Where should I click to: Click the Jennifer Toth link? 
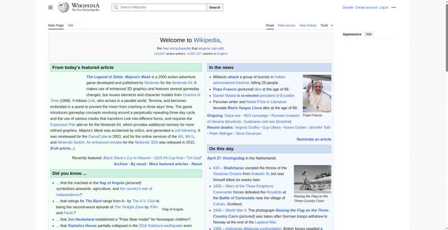pyautogui.click(x=320, y=127)
